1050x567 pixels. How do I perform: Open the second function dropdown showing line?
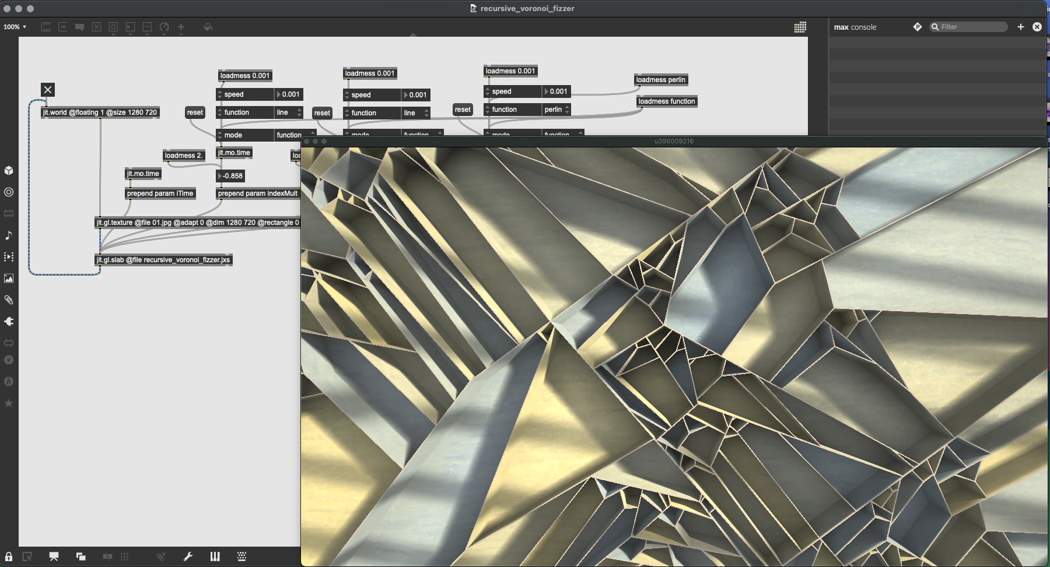(416, 113)
